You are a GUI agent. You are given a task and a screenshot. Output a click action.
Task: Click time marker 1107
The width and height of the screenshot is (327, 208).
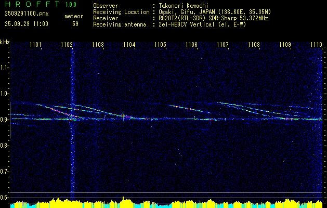click(223, 44)
